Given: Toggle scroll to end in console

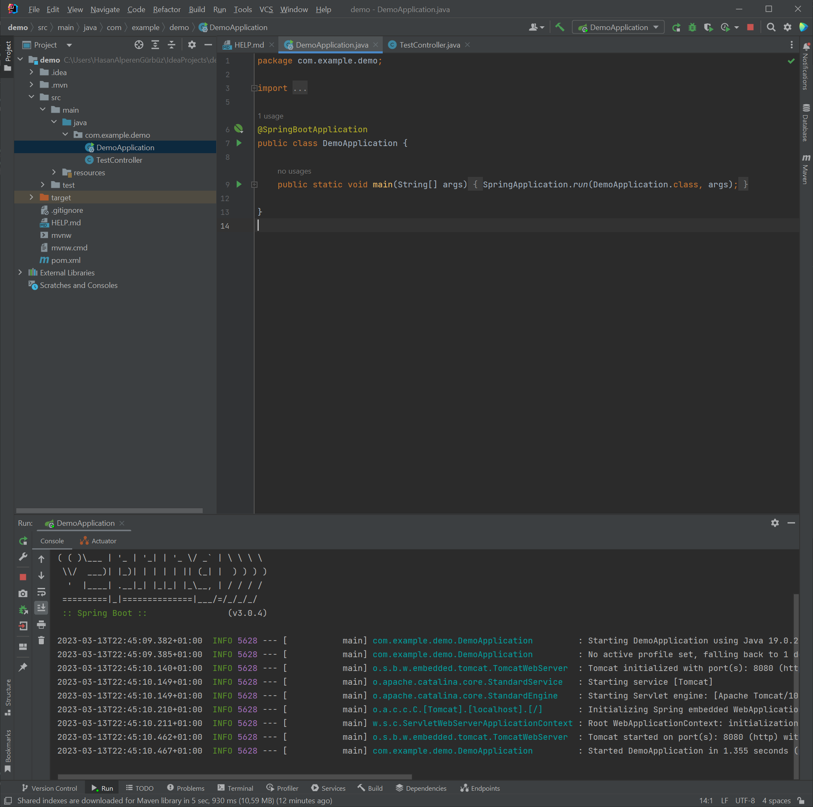Looking at the screenshot, I should pos(41,608).
